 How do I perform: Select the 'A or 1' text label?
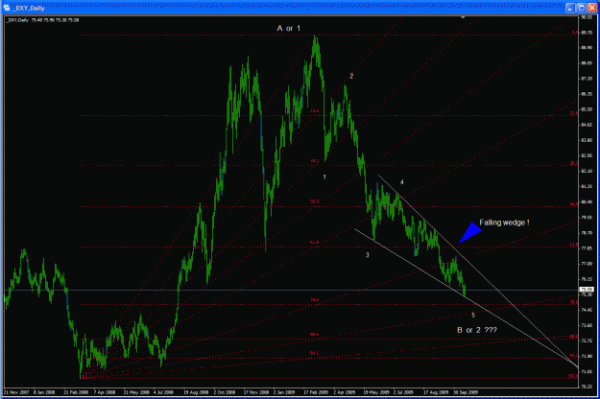[x=289, y=28]
